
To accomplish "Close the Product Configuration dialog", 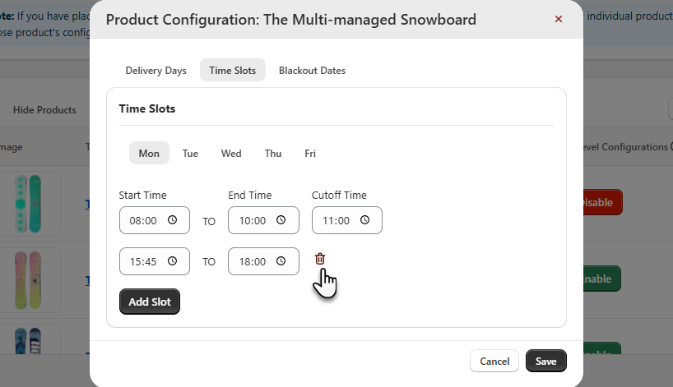I will point(559,19).
